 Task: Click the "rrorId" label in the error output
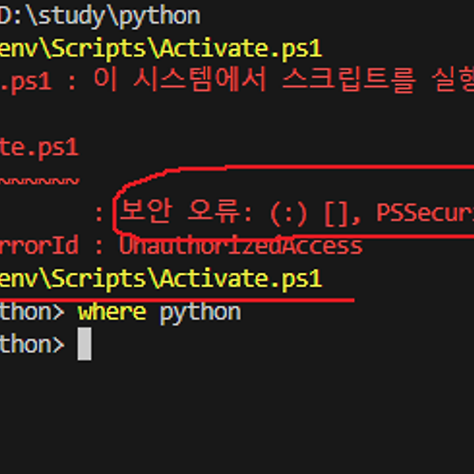[38, 246]
